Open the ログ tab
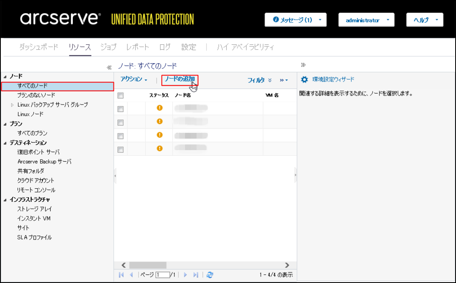The image size is (456, 283). (x=165, y=47)
